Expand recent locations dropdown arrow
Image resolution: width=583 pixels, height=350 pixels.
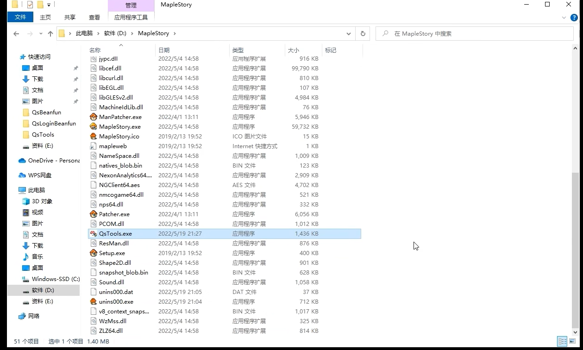tap(40, 34)
